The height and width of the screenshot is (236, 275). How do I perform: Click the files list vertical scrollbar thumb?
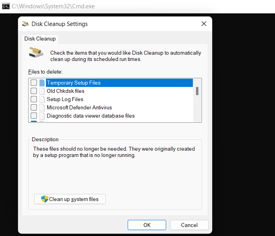197,91
